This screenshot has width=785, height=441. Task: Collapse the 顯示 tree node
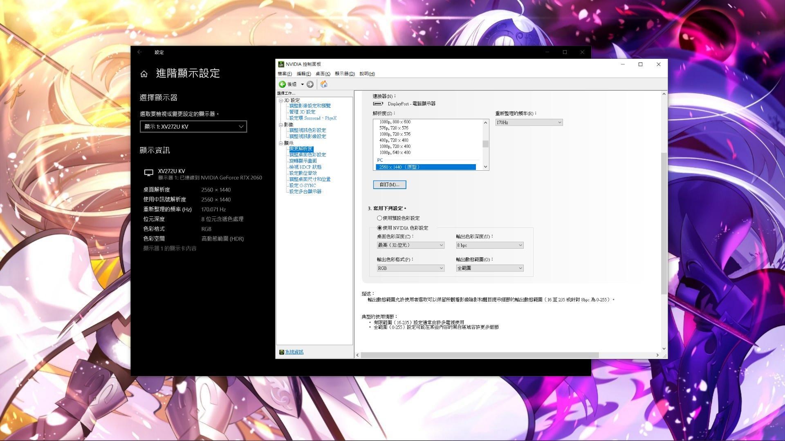pos(281,143)
